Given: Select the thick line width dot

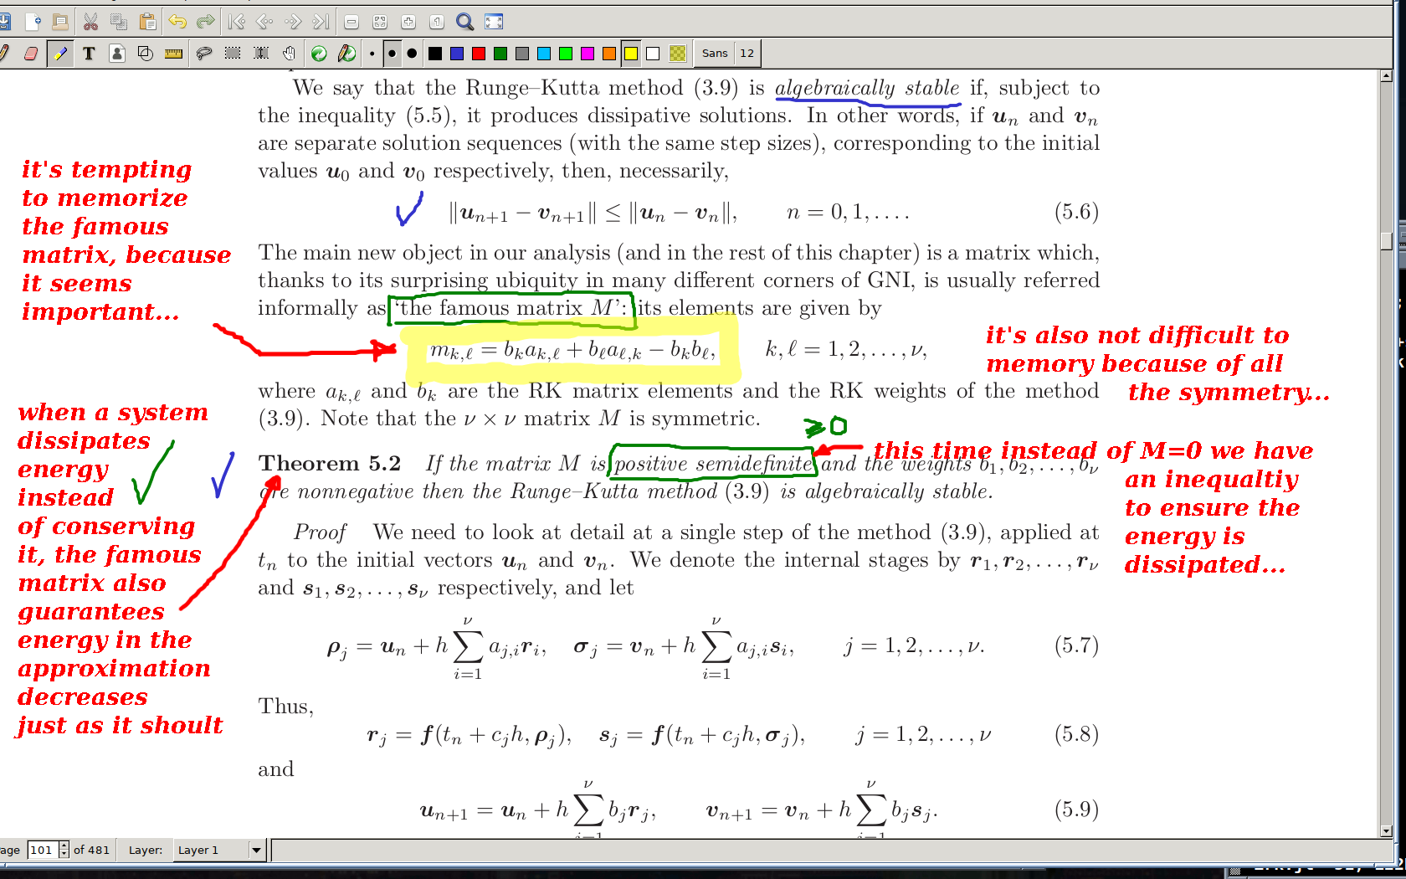Looking at the screenshot, I should pos(412,54).
